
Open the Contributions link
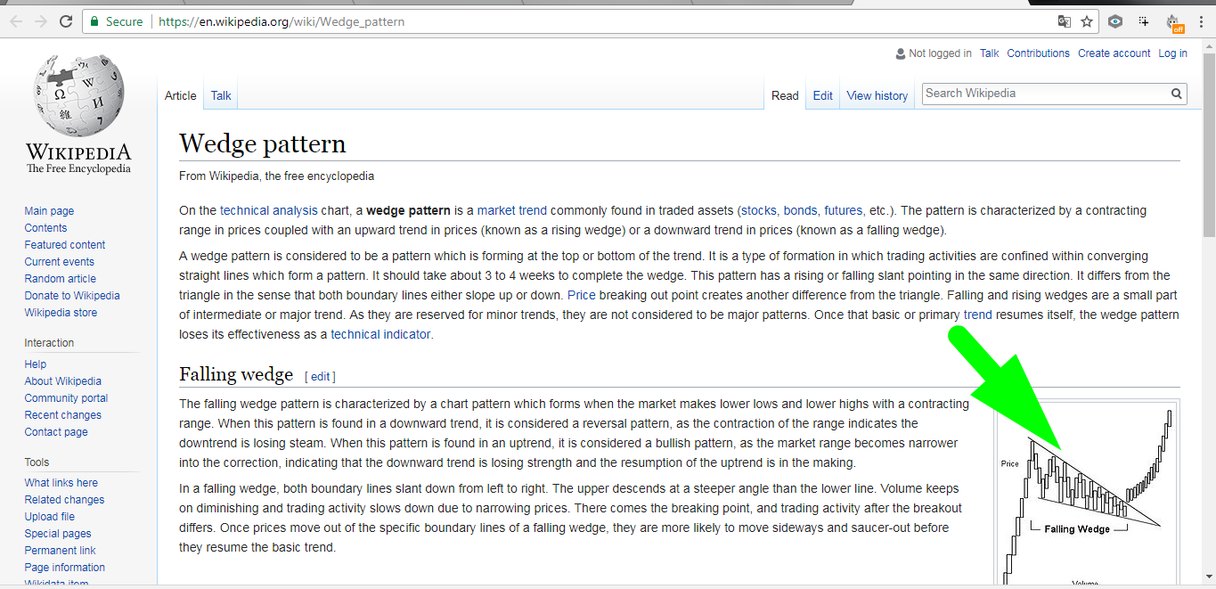tap(1039, 53)
